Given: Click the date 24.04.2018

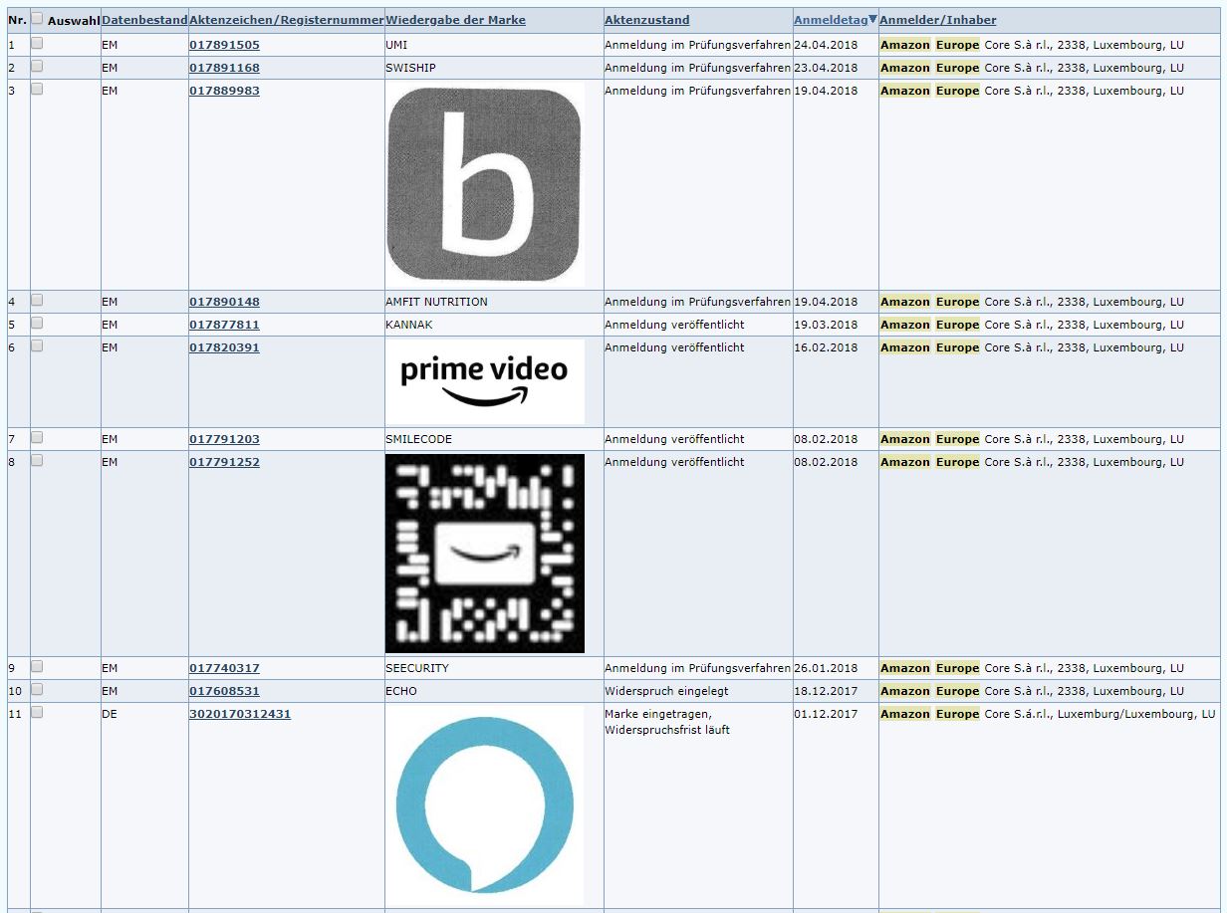Looking at the screenshot, I should (x=826, y=45).
